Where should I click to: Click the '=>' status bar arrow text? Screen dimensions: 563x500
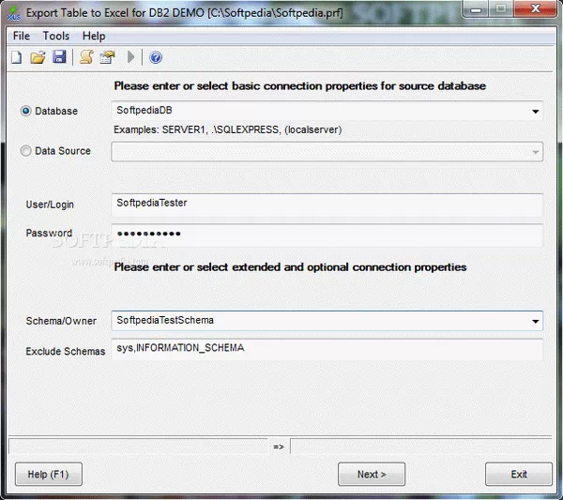click(279, 447)
